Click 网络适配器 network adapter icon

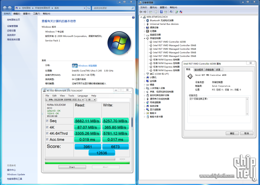point(148,102)
